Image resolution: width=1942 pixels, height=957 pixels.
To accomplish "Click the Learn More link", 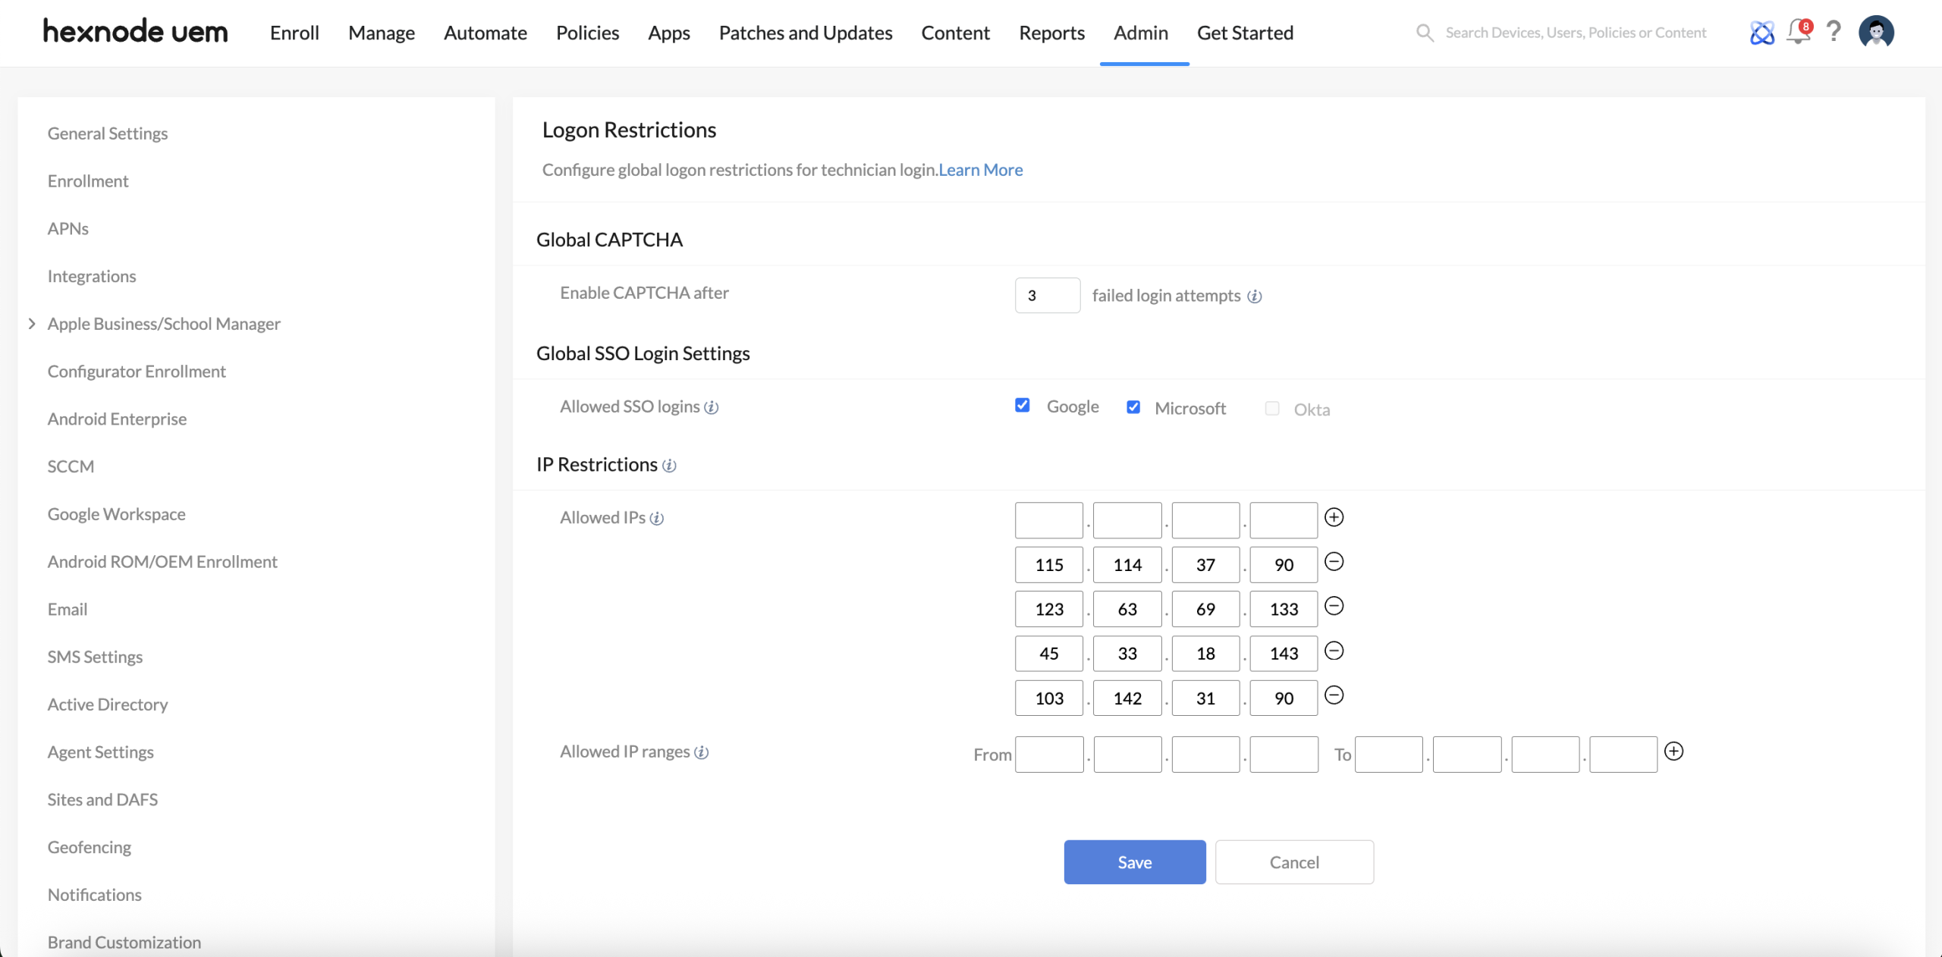I will pos(980,169).
